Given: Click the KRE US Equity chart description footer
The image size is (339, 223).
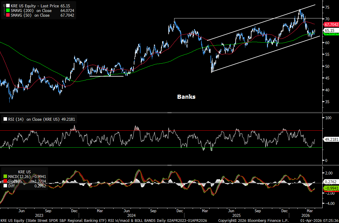Looking at the screenshot, I should pos(104,221).
